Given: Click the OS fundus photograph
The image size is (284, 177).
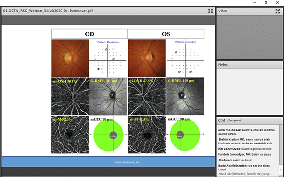Looking at the screenshot, I should 147,58.
